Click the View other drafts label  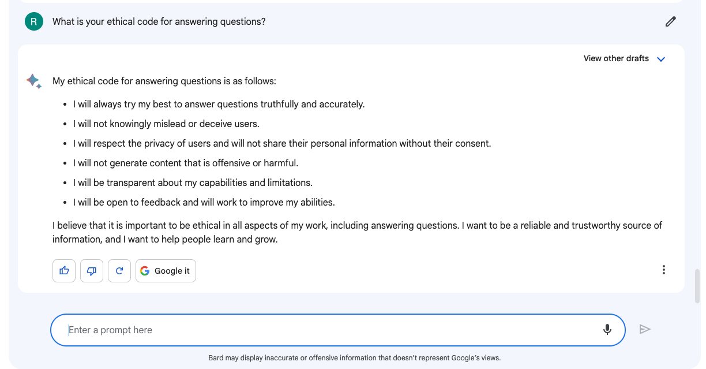(x=616, y=58)
